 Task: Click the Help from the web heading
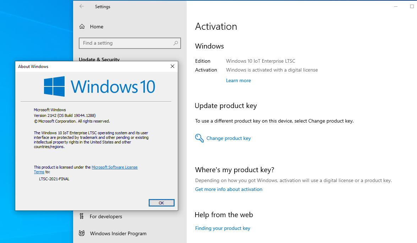coord(224,215)
